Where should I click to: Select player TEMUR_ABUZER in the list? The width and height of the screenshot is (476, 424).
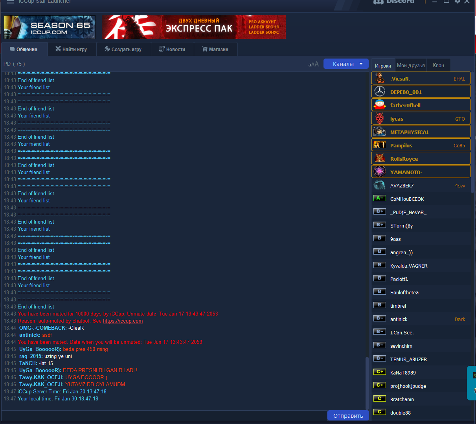click(x=421, y=359)
